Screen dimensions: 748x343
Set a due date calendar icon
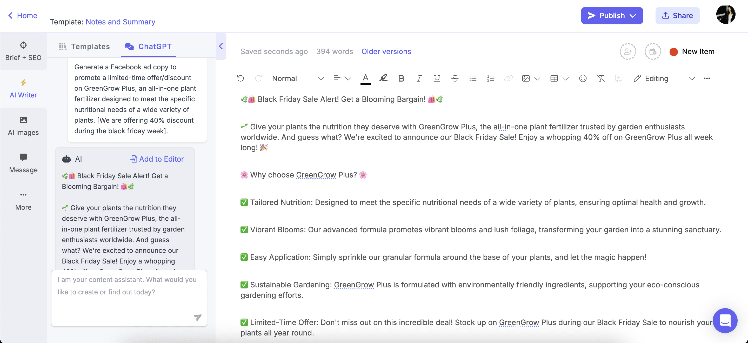point(653,51)
